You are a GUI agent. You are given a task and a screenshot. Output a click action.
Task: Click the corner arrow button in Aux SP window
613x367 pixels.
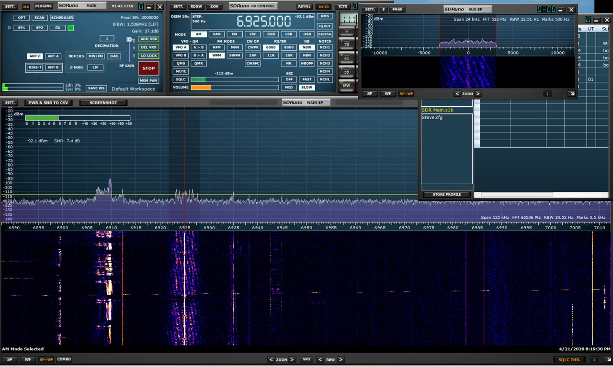[572, 94]
